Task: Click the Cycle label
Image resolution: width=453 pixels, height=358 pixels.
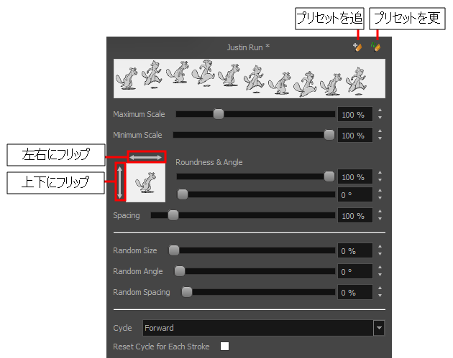Action: (122, 328)
